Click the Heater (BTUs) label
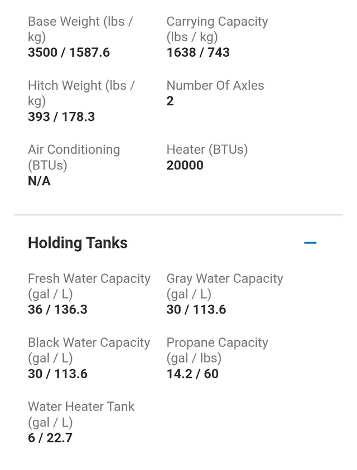The height and width of the screenshot is (470, 357). pyautogui.click(x=207, y=150)
